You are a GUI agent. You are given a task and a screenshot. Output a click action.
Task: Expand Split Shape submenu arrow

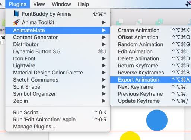point(104,87)
